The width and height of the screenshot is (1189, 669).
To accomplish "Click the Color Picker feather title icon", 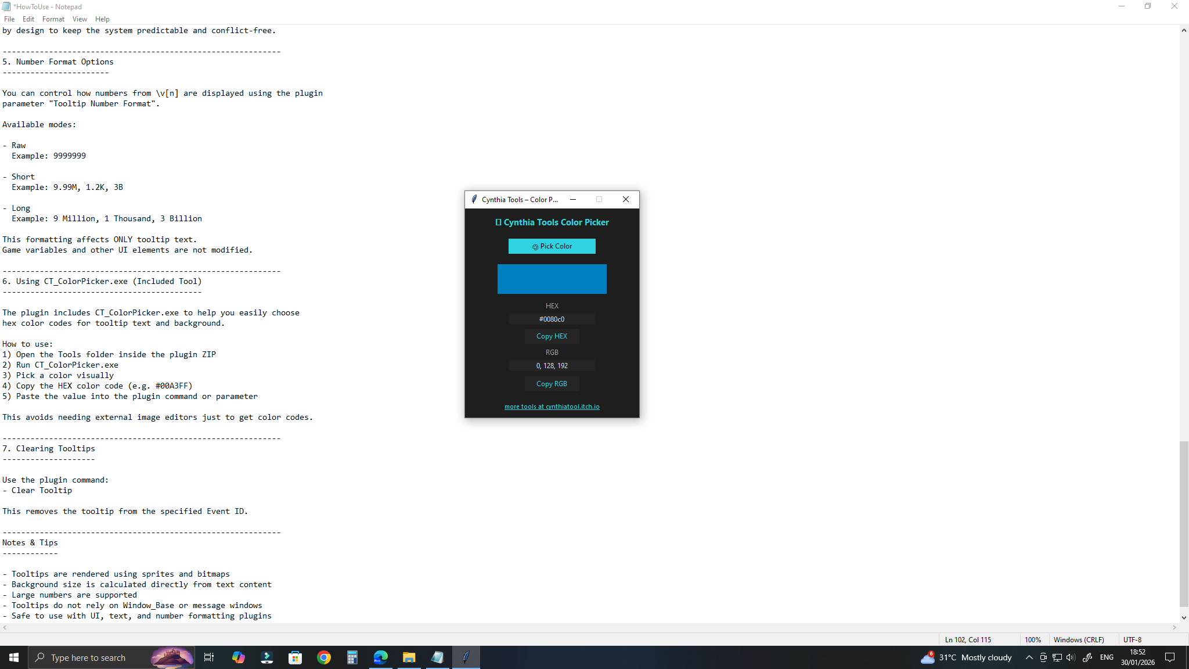I will pos(474,199).
